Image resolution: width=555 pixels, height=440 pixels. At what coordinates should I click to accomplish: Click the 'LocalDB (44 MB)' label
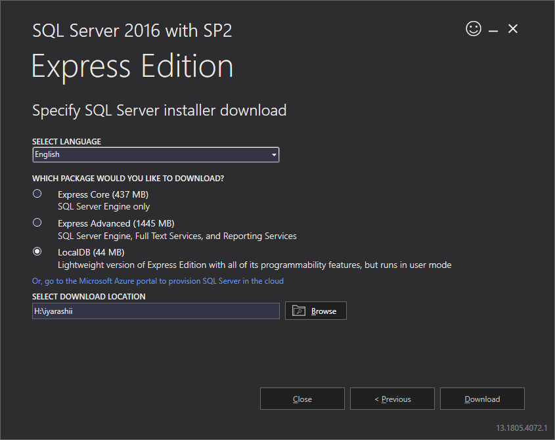(x=91, y=252)
